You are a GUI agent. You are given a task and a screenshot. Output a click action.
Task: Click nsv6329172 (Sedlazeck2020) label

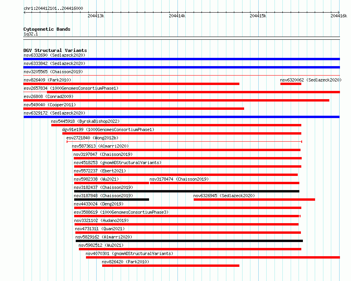[54, 113]
